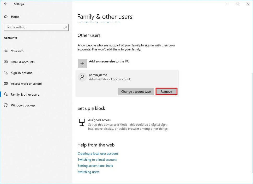The image size is (253, 184).
Task: Open the Sign-in options page
Action: pos(21,73)
